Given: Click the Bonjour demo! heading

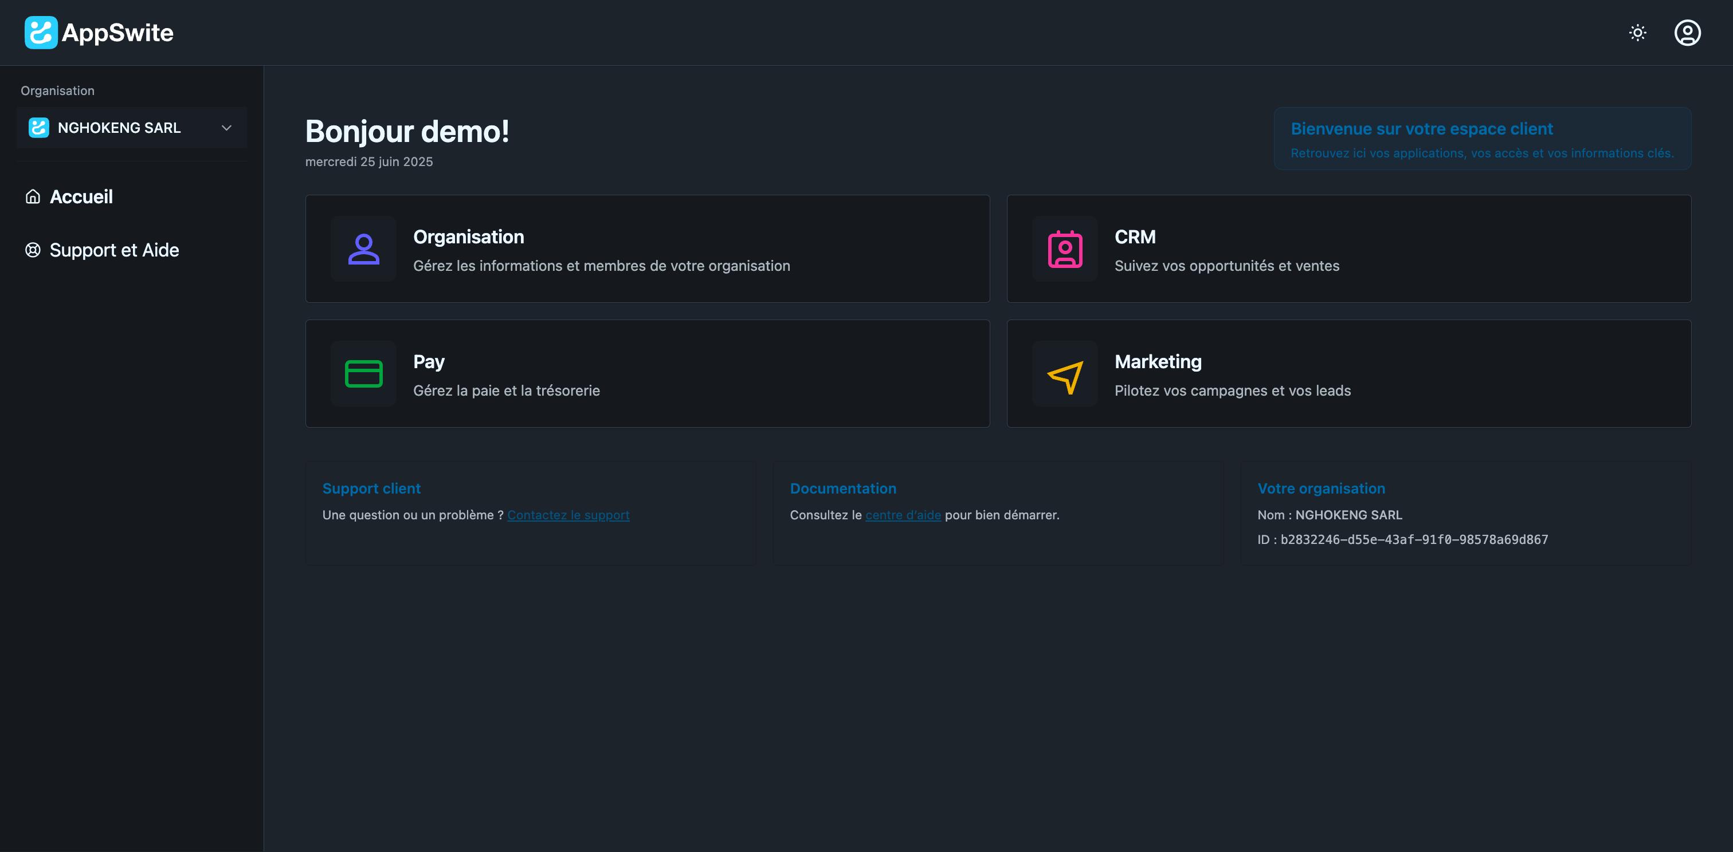Looking at the screenshot, I should click(407, 131).
